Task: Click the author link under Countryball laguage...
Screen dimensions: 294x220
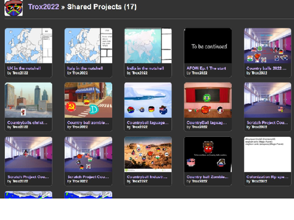Action: coord(140,127)
